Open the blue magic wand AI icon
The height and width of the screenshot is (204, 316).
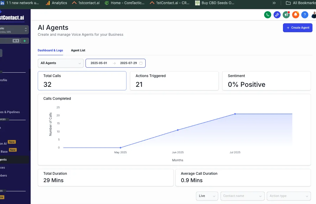[277, 15]
